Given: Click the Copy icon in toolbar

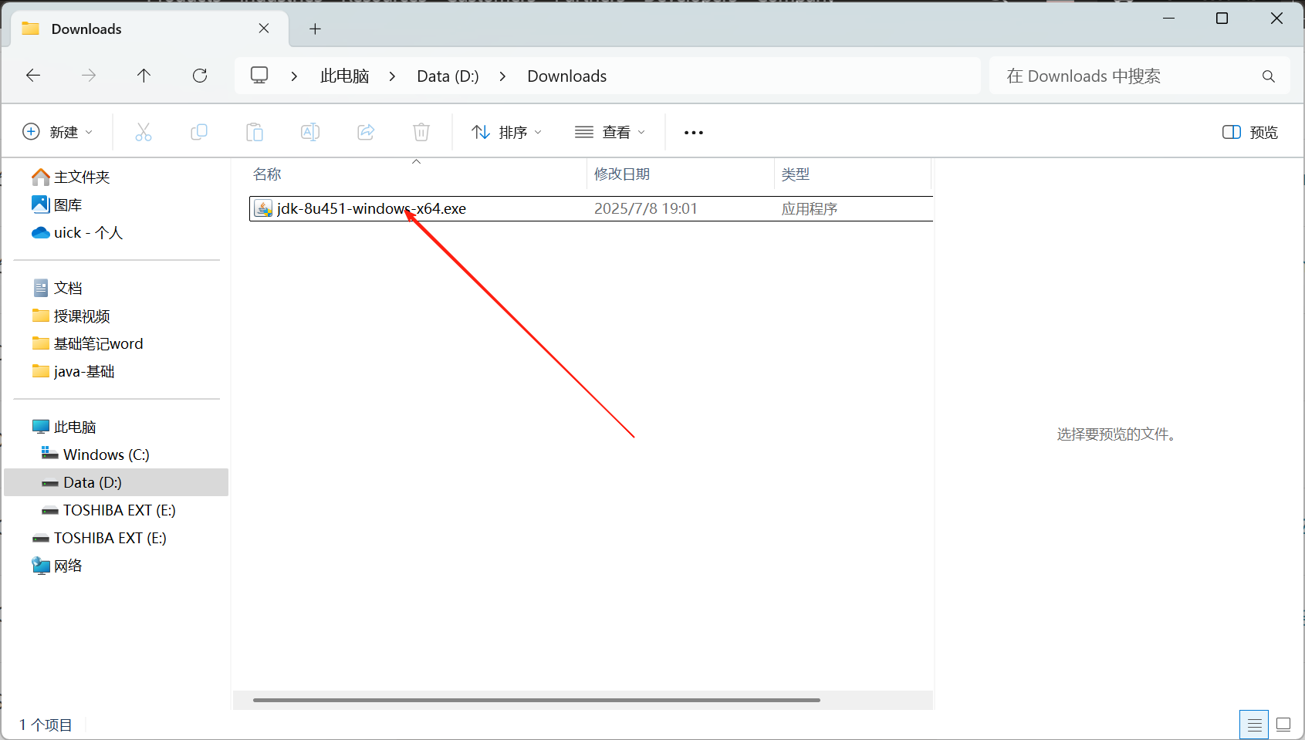Looking at the screenshot, I should coord(199,131).
